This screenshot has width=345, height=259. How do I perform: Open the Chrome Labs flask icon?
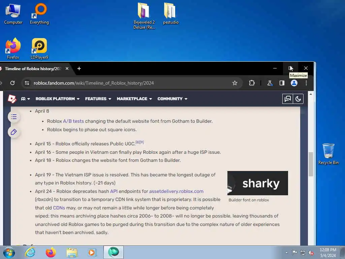pos(270,83)
